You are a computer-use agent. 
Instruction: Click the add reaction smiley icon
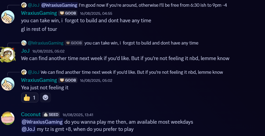[x=45, y=97]
